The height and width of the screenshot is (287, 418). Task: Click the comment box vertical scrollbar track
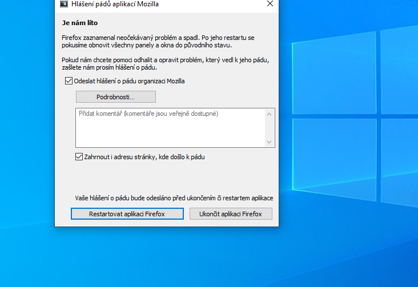pyautogui.click(x=270, y=128)
